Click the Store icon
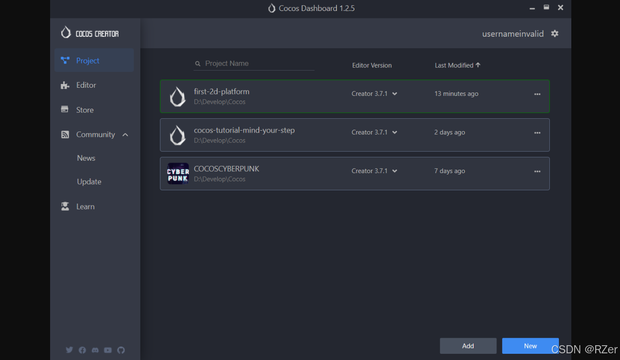 click(65, 109)
